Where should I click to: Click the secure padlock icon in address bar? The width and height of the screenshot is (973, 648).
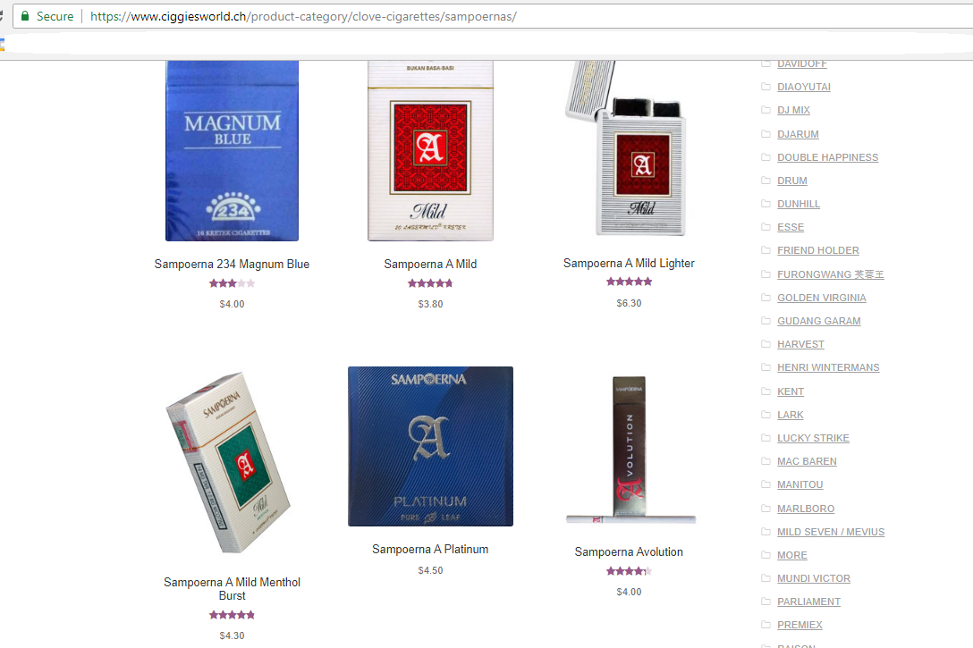[25, 16]
